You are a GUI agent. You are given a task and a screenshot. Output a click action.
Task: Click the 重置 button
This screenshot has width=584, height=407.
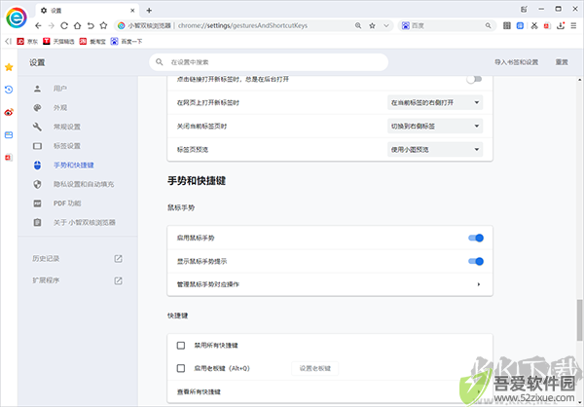(x=562, y=62)
